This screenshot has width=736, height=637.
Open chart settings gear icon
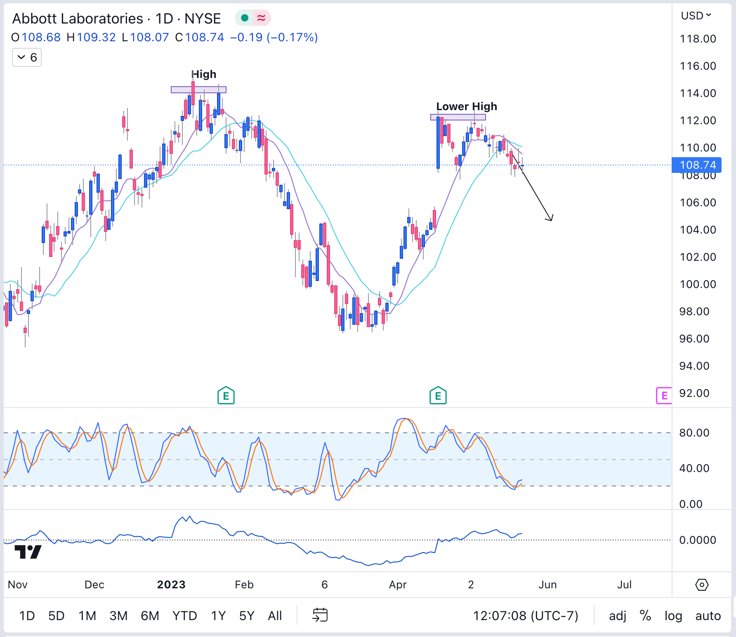click(x=702, y=585)
